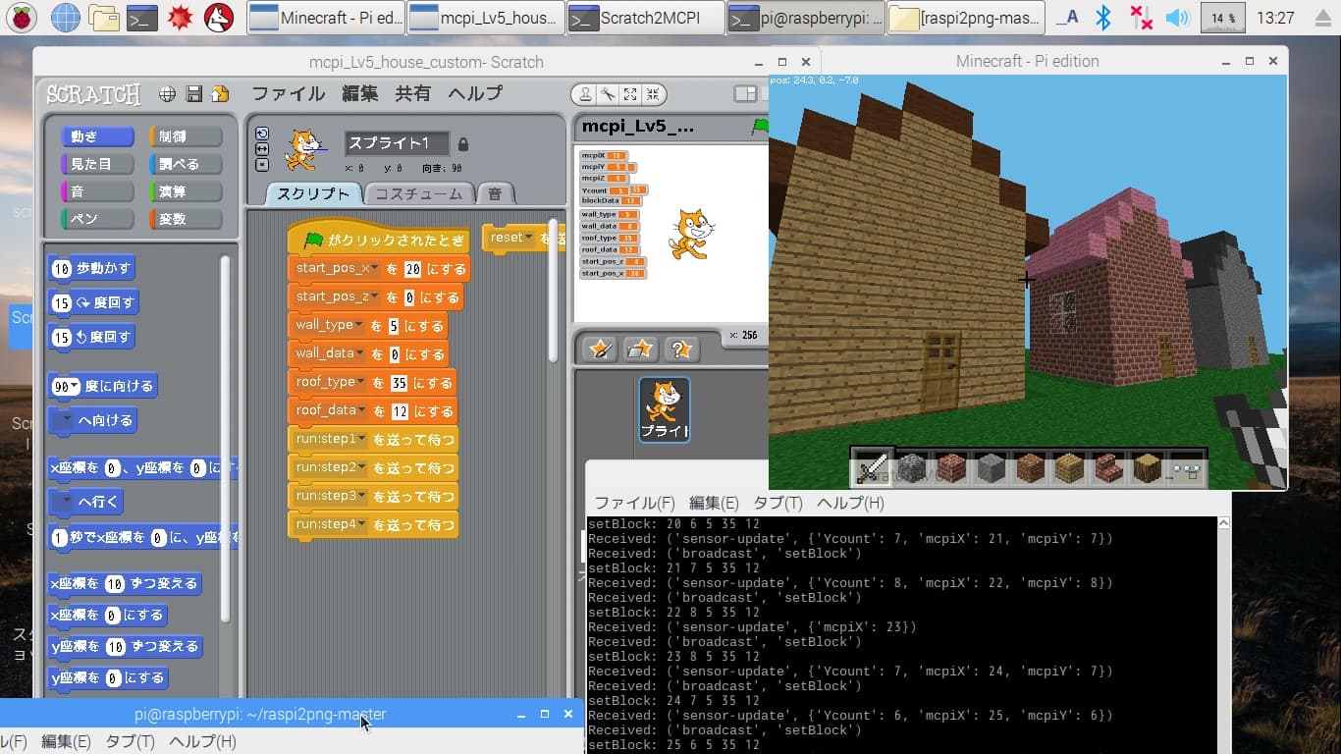Open new sprite from file icon
This screenshot has height=754, width=1341.
point(637,349)
